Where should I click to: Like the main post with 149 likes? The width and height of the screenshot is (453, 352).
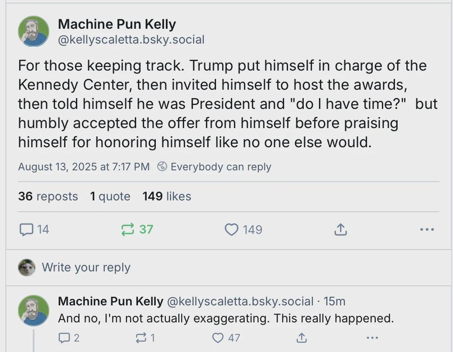[231, 229]
